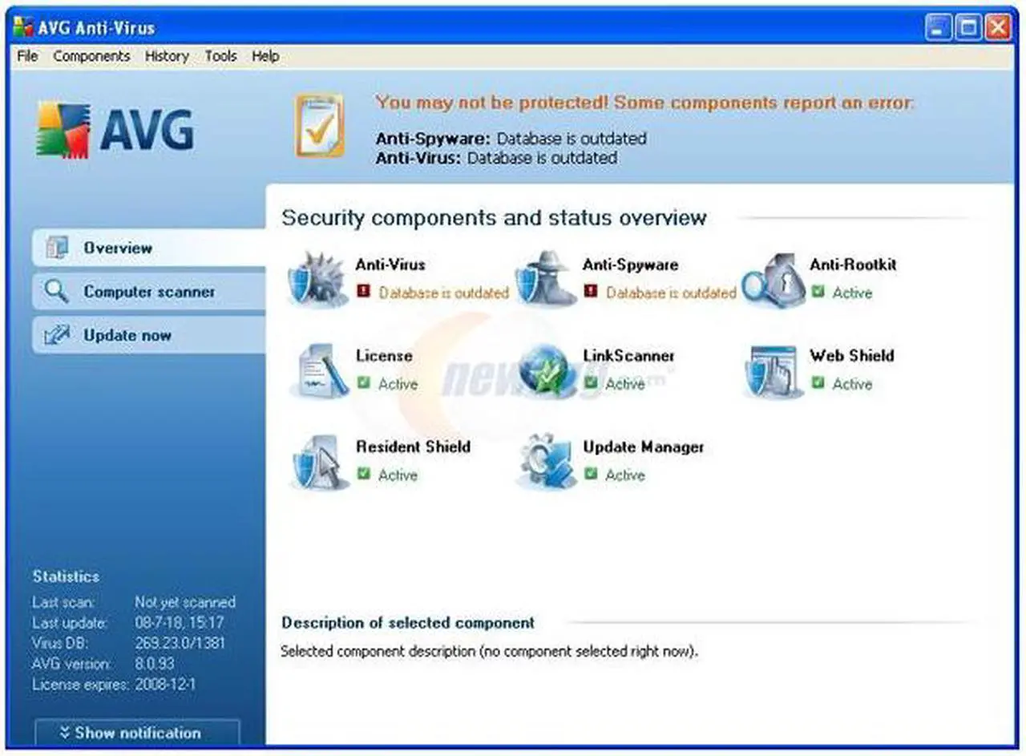
Task: Click green Active status icon under LinkScanner
Action: pyautogui.click(x=592, y=383)
